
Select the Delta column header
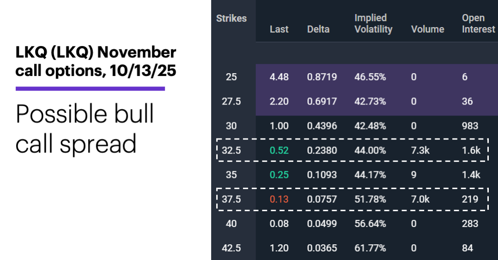click(x=318, y=29)
